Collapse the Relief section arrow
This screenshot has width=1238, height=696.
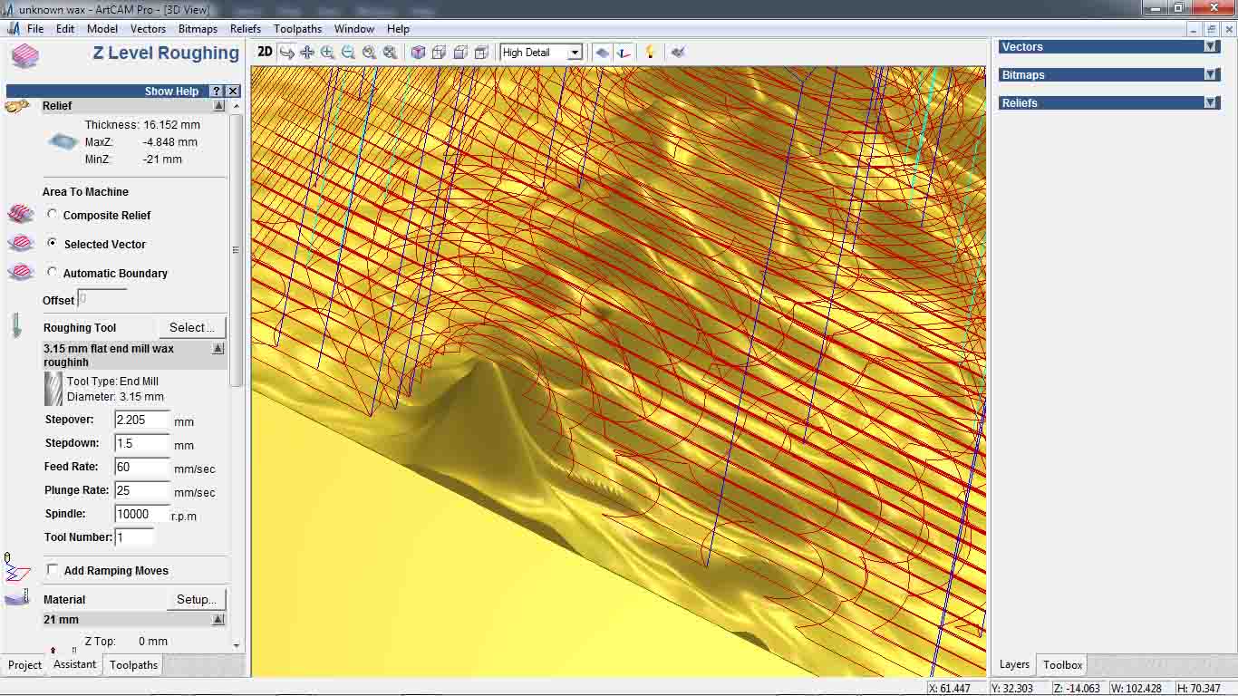218,106
